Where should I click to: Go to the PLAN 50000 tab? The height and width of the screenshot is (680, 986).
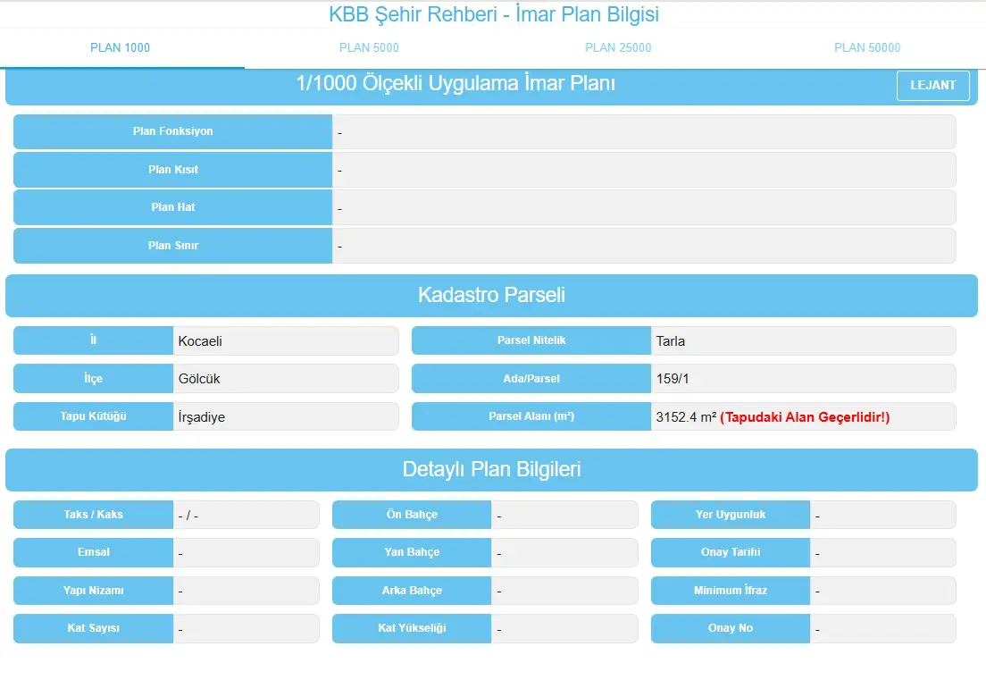pos(867,48)
